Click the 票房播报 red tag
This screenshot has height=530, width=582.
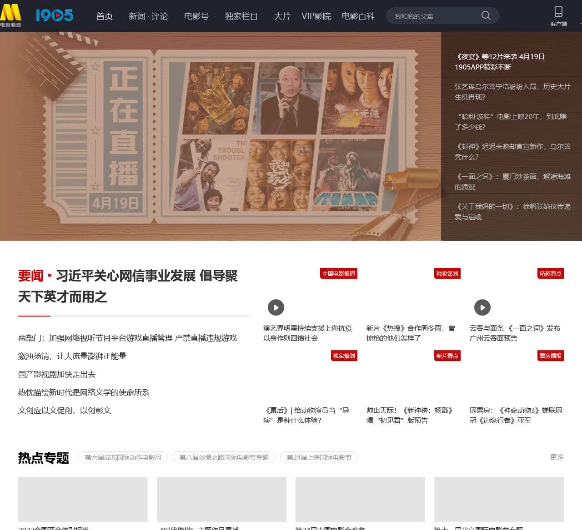click(551, 356)
